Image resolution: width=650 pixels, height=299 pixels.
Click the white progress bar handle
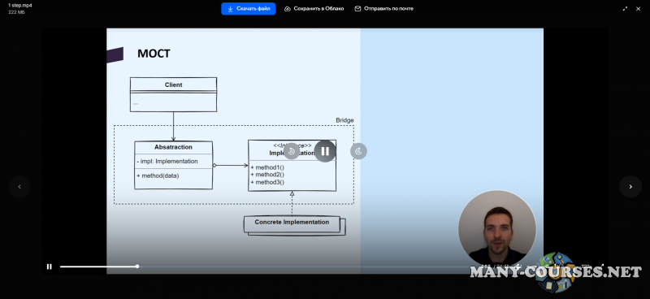click(x=137, y=266)
